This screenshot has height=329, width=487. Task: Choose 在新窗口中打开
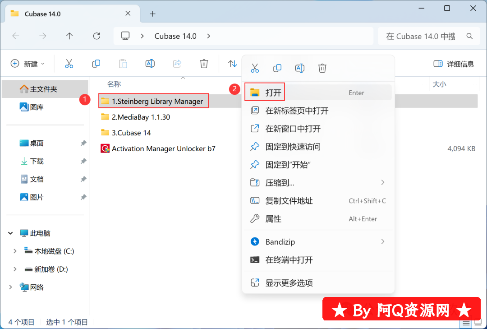(318, 129)
